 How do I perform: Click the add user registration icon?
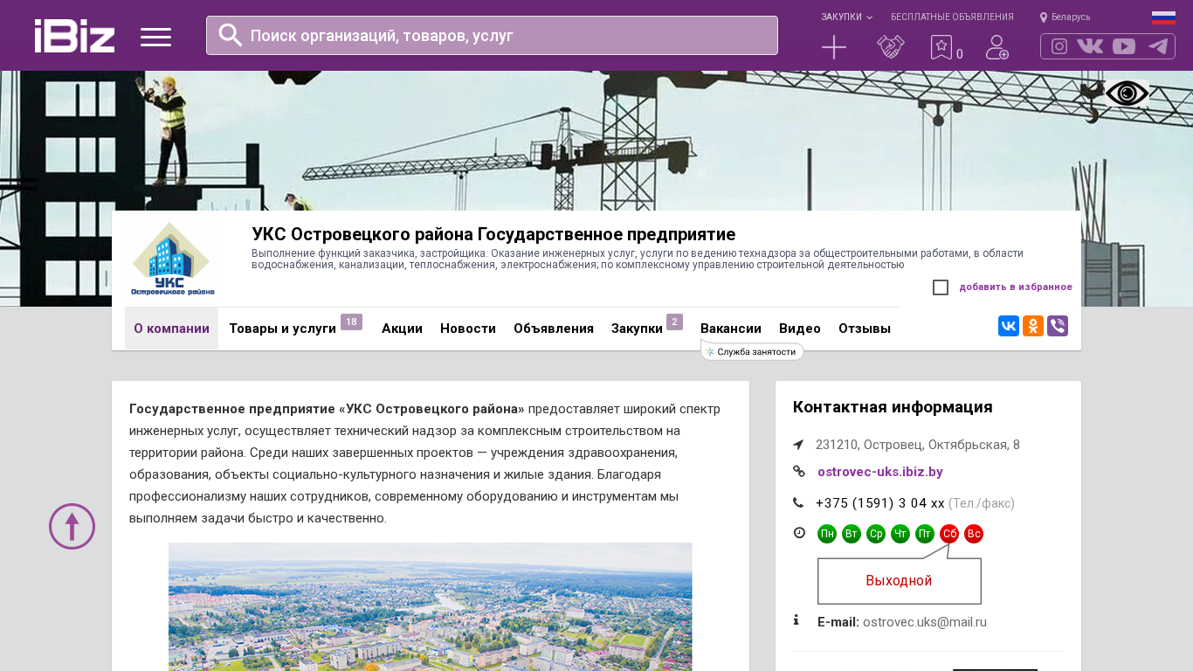[997, 47]
